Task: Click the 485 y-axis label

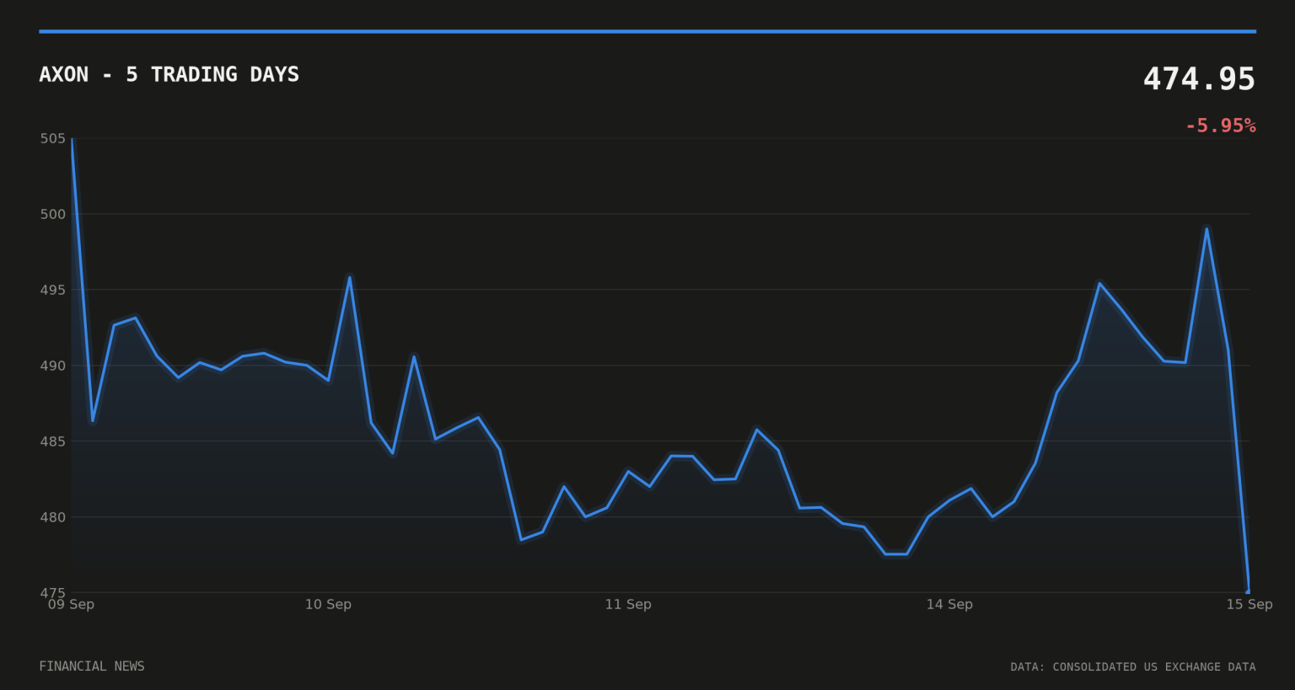Action: 52,441
